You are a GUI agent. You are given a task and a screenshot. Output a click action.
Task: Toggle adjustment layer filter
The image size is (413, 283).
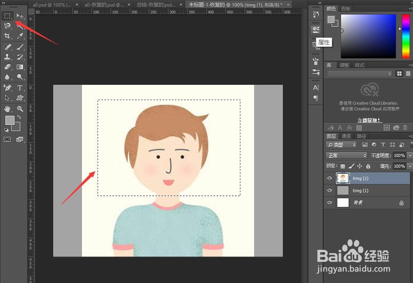pyautogui.click(x=374, y=145)
